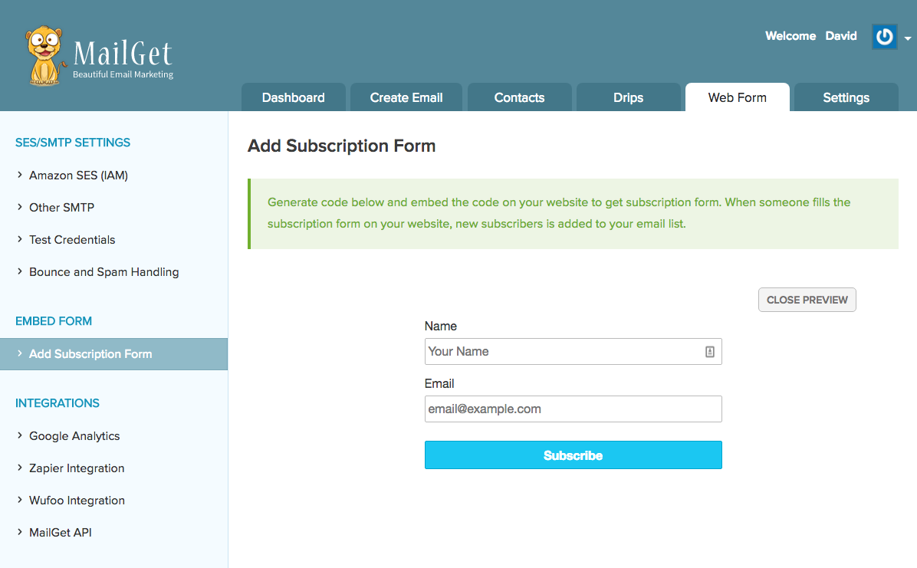Viewport: 917px width, 568px height.
Task: Click the chevron beside Google Analytics
Action: point(20,436)
